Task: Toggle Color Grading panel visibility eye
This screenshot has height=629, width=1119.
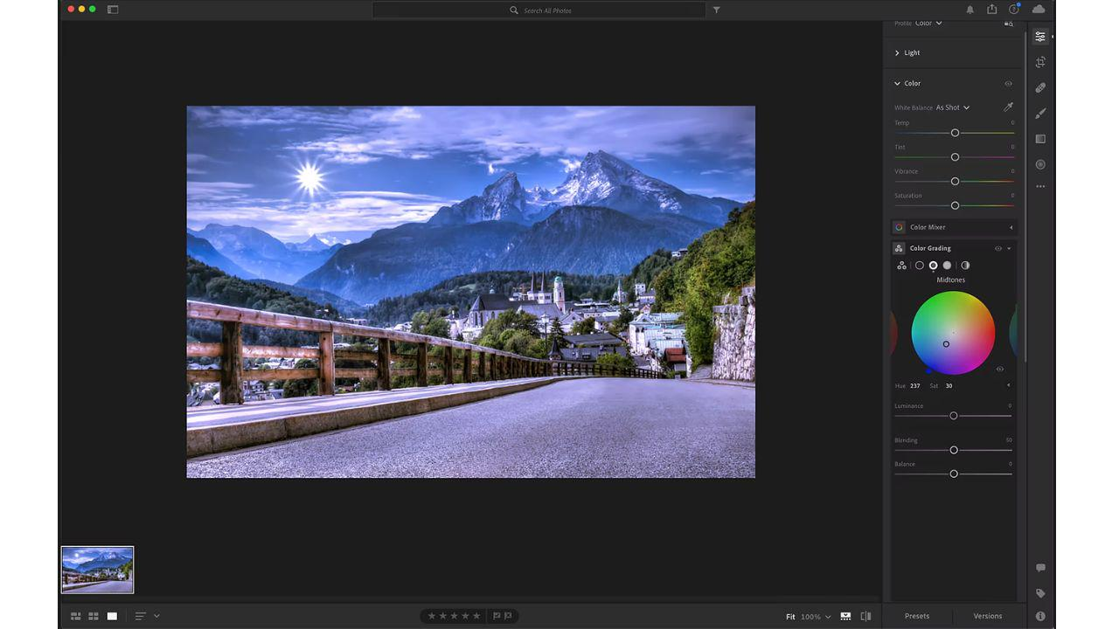Action: pos(997,248)
